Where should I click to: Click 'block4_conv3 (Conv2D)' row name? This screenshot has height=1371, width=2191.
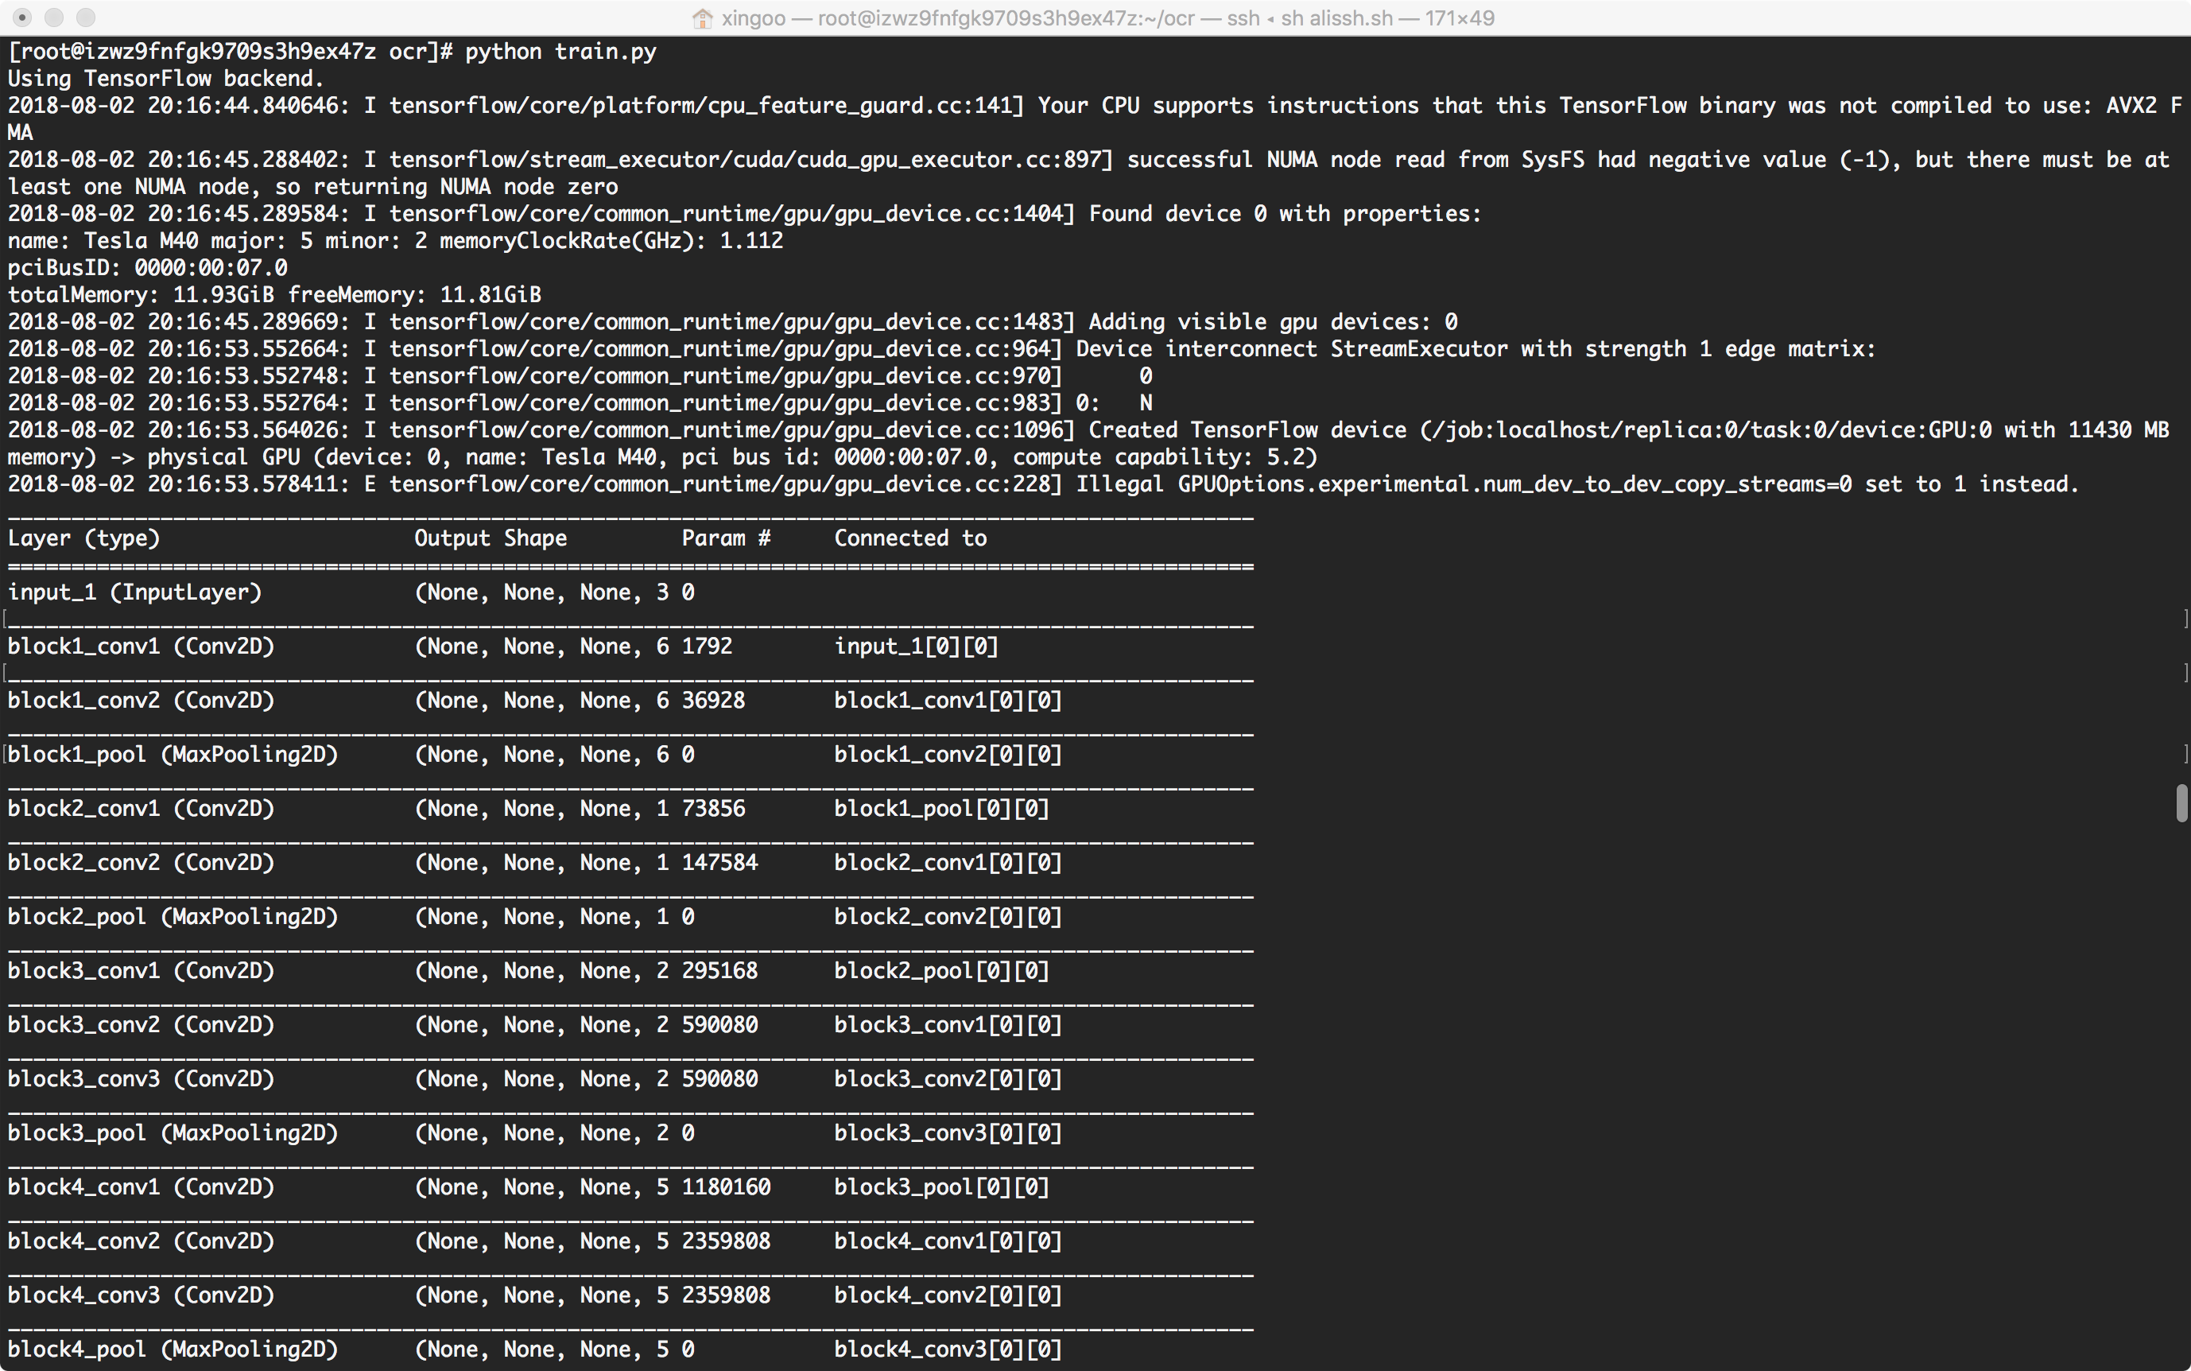(141, 1295)
